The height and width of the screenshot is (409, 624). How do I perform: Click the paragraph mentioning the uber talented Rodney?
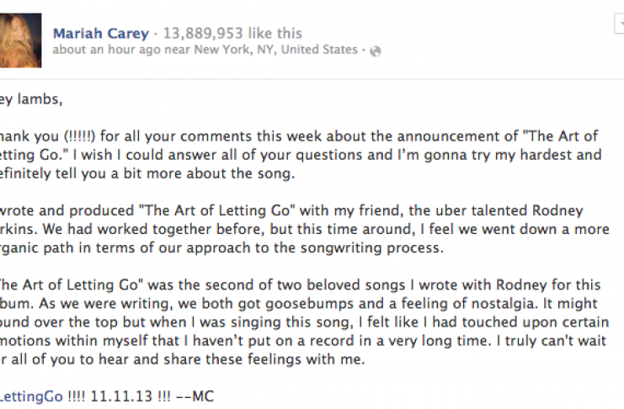coord(303,226)
